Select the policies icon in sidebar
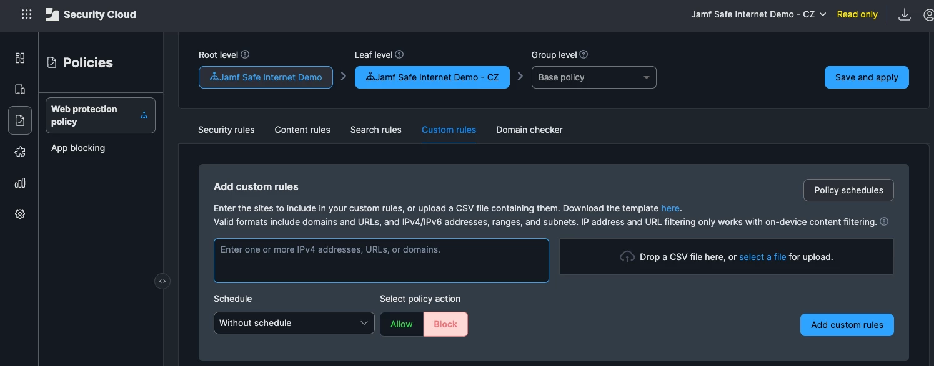934x366 pixels. [x=20, y=120]
